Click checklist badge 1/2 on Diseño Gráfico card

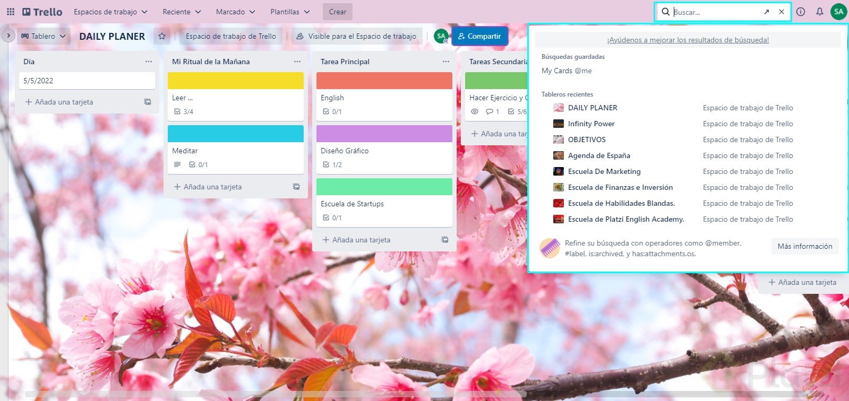pos(332,165)
